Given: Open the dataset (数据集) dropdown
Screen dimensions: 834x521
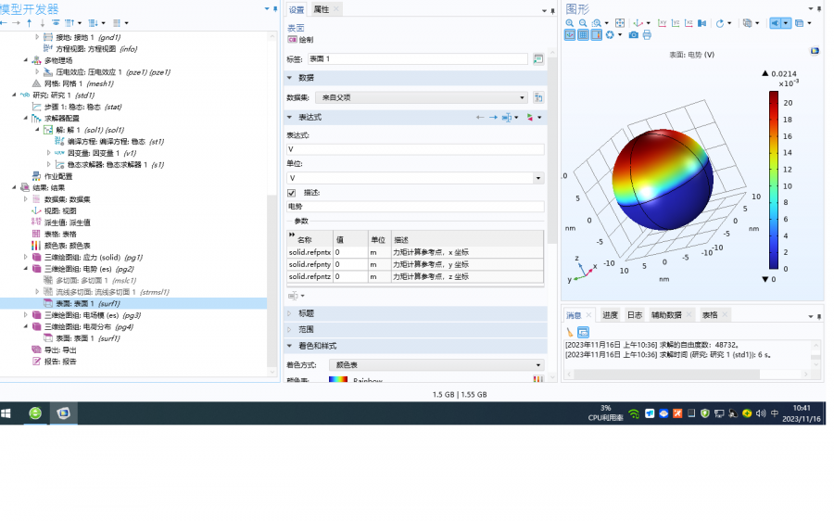Looking at the screenshot, I should (x=421, y=96).
